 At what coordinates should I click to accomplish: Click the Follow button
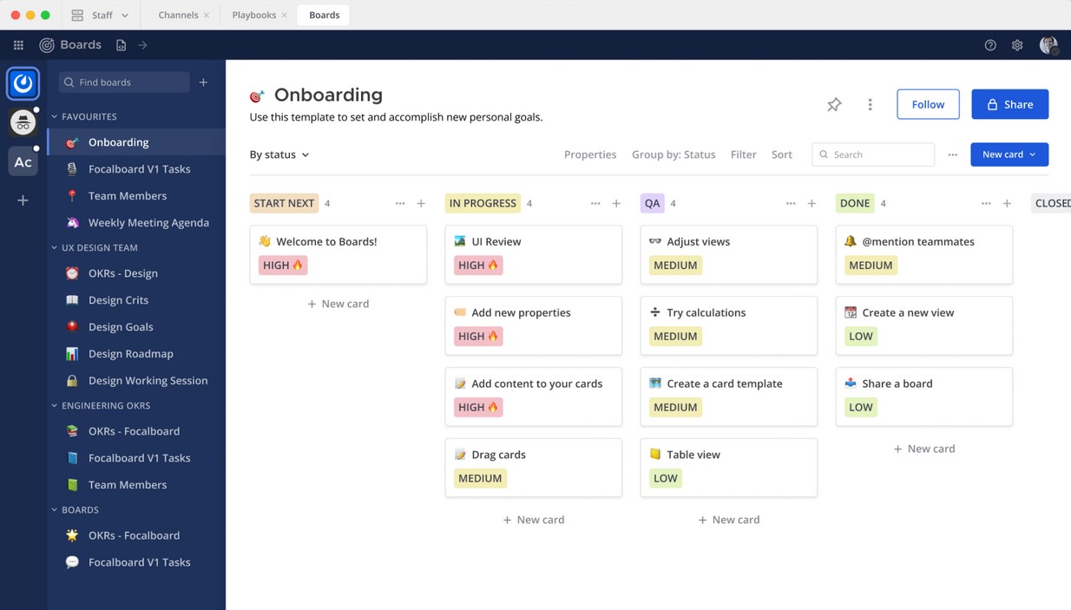[x=928, y=104]
